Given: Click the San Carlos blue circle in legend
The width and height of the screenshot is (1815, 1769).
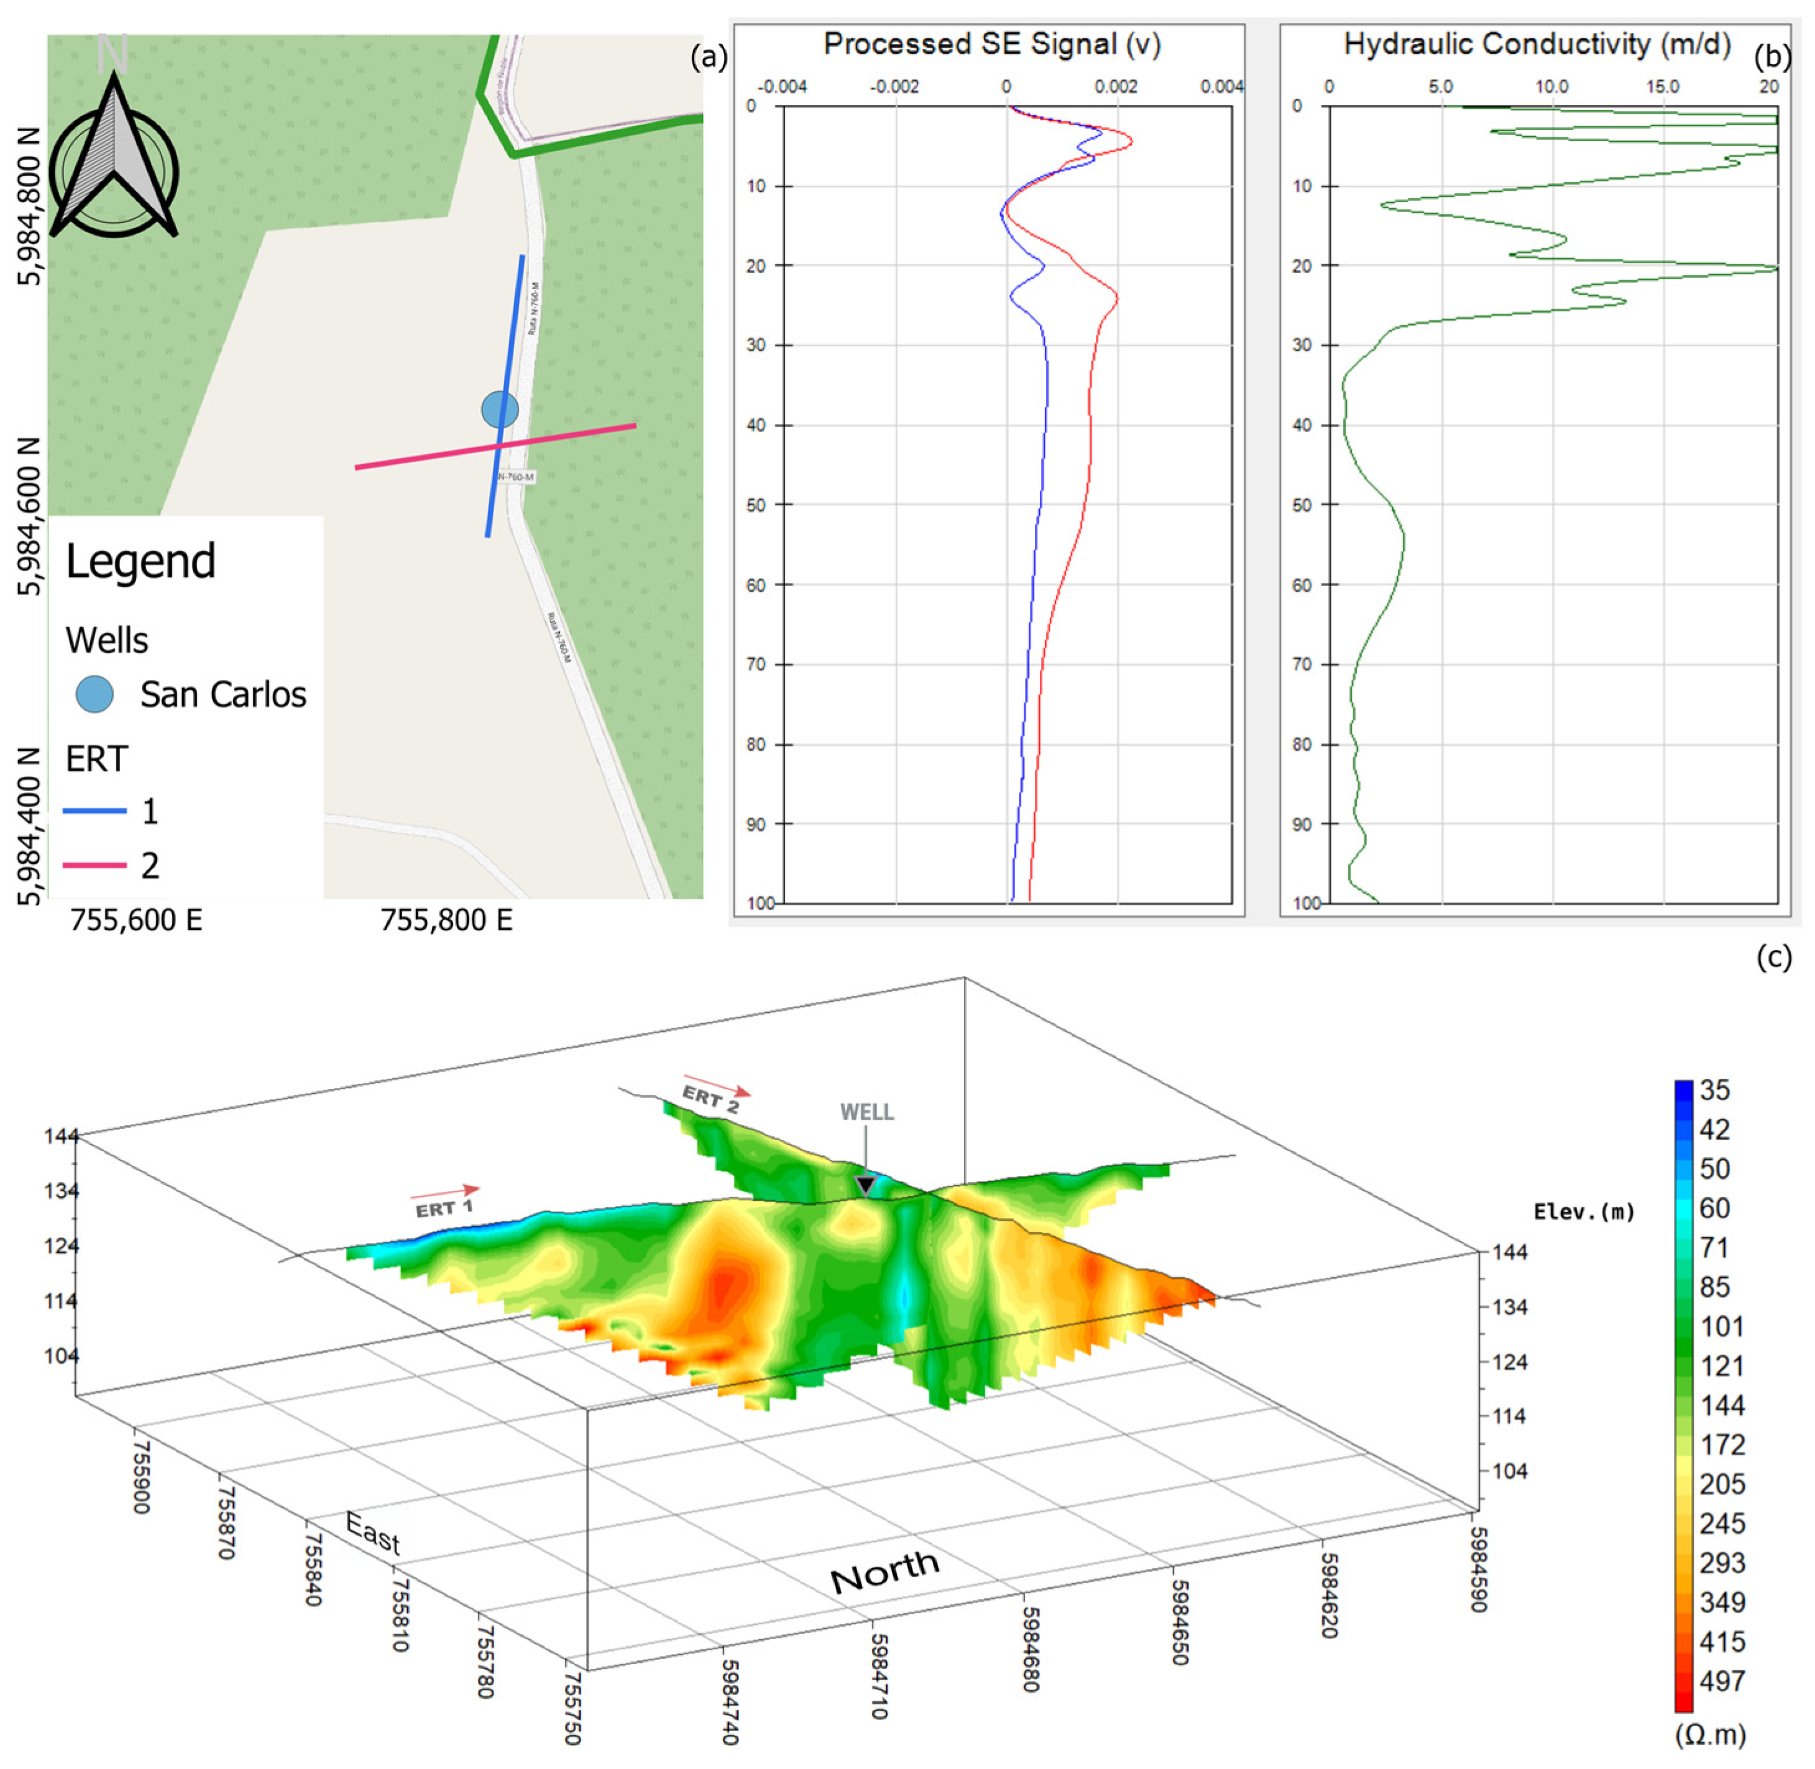Looking at the screenshot, I should tap(94, 694).
